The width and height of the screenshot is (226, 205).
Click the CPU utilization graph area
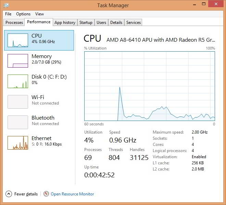click(x=149, y=86)
